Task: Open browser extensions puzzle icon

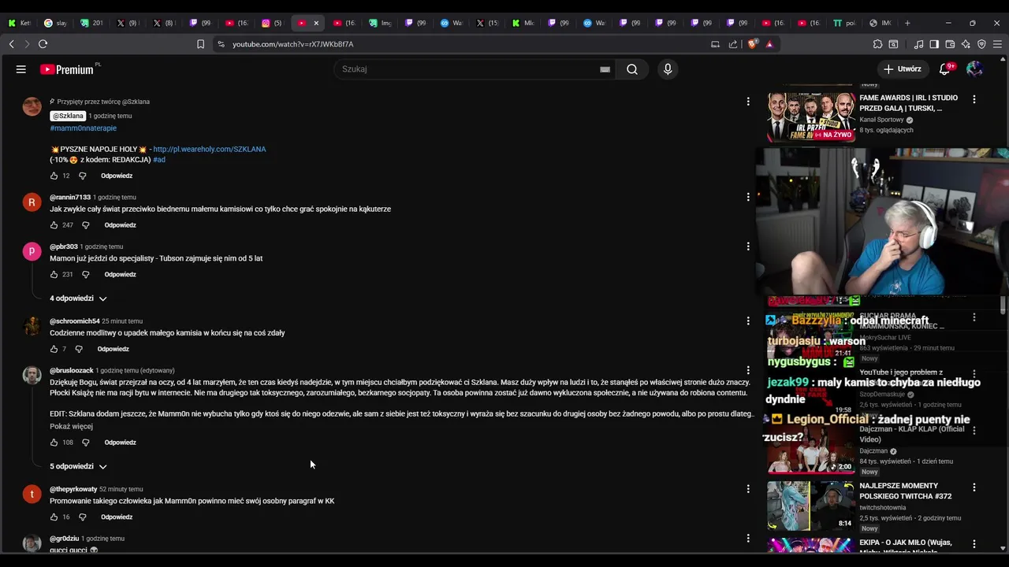Action: pyautogui.click(x=877, y=44)
